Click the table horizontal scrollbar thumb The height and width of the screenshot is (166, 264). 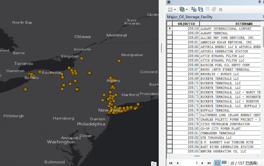pyautogui.click(x=197, y=156)
